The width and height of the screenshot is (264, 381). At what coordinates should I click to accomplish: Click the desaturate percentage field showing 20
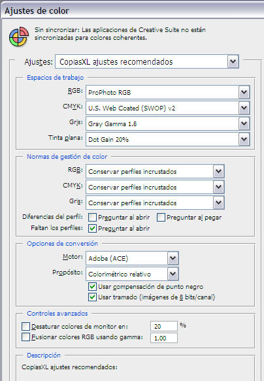tap(164, 326)
